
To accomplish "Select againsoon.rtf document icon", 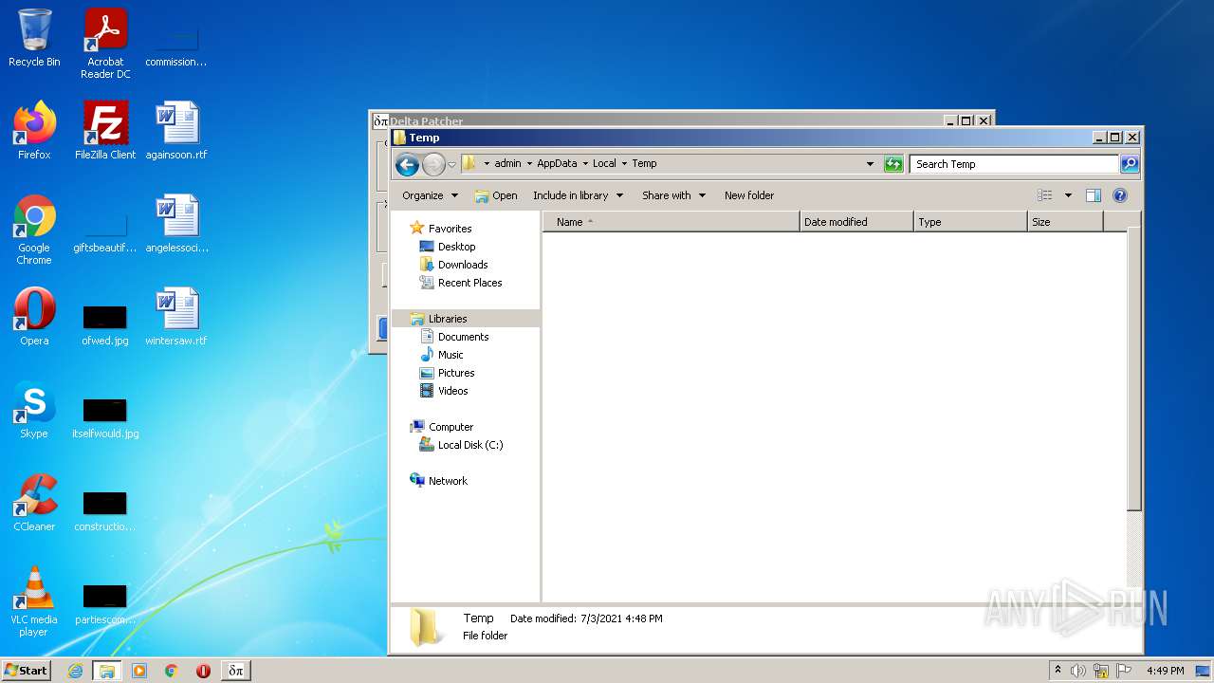I will (176, 131).
